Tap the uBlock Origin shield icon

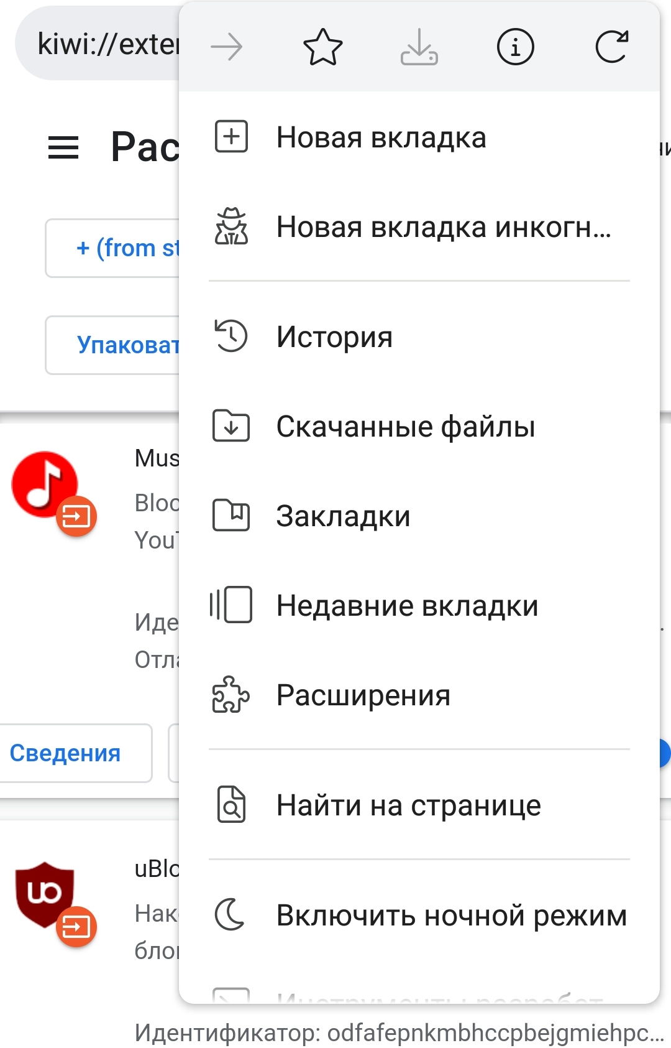(45, 894)
